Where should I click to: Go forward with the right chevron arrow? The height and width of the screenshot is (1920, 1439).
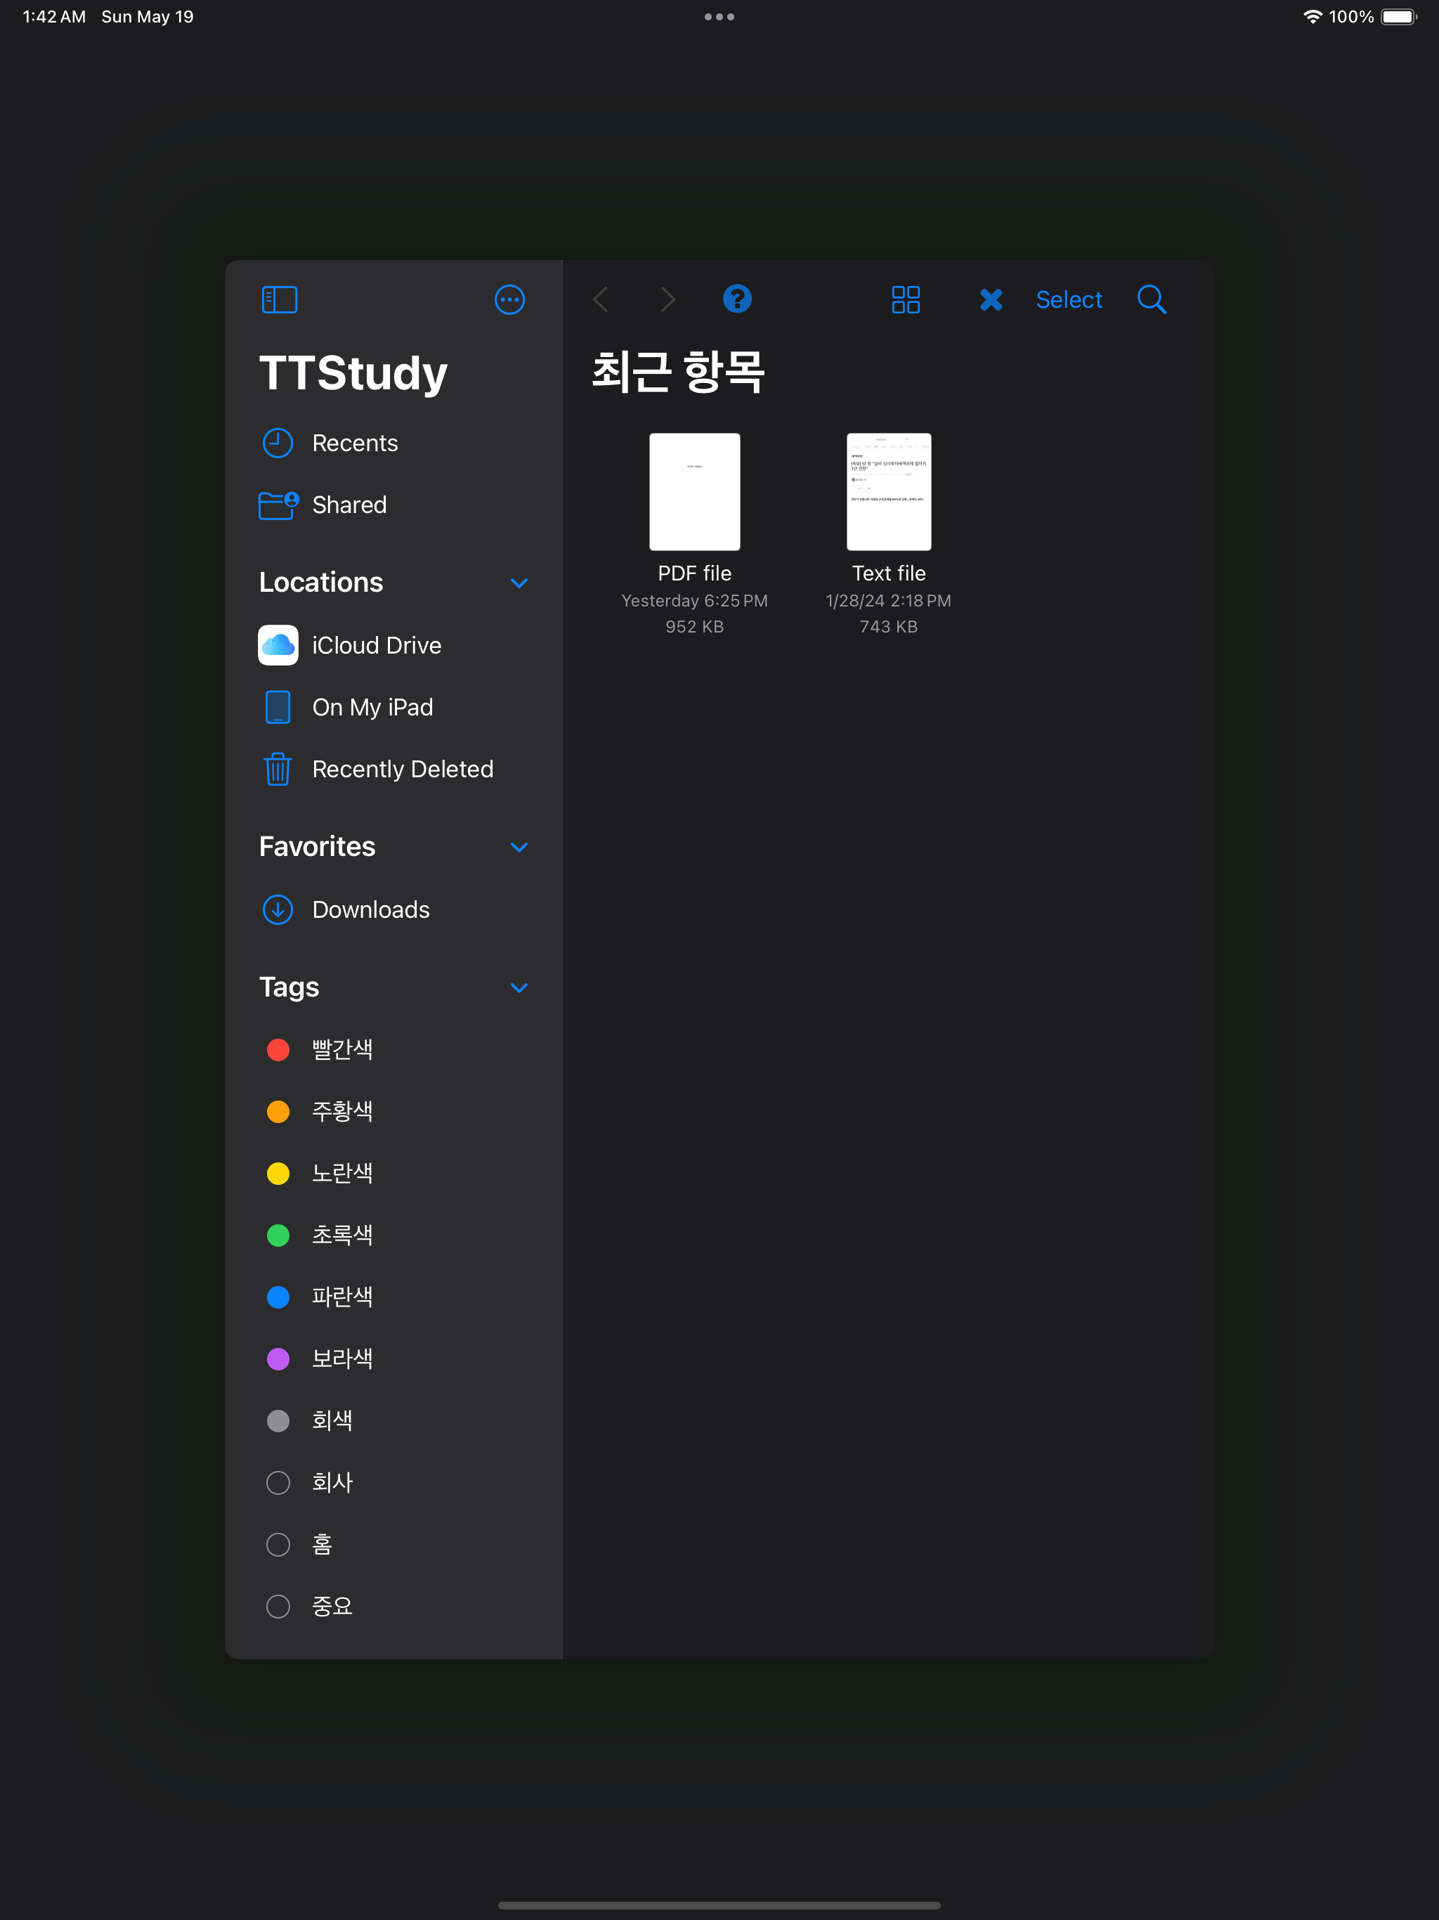point(667,299)
